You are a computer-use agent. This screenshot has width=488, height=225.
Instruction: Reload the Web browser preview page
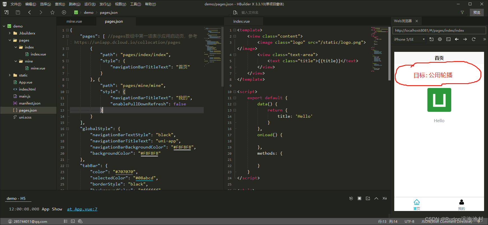pyautogui.click(x=474, y=39)
